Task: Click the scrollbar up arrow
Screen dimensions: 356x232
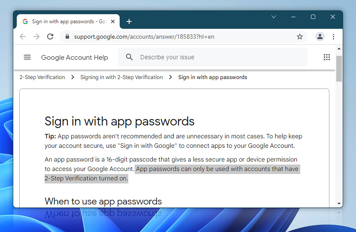Action: pos(339,49)
